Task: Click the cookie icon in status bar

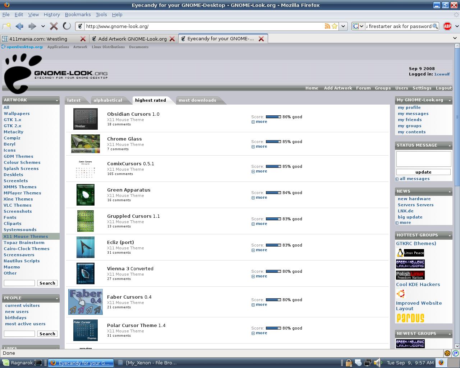Action: click(447, 353)
